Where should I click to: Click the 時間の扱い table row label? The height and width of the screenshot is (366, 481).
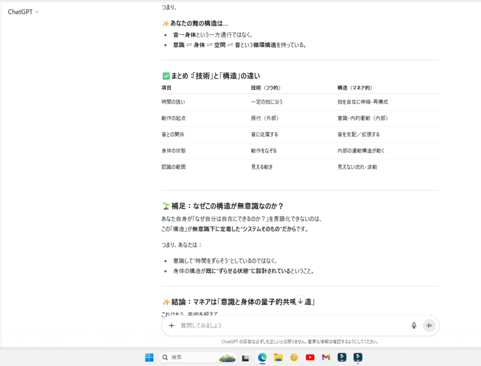pyautogui.click(x=173, y=102)
